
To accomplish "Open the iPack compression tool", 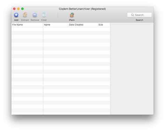I will click(72, 15).
